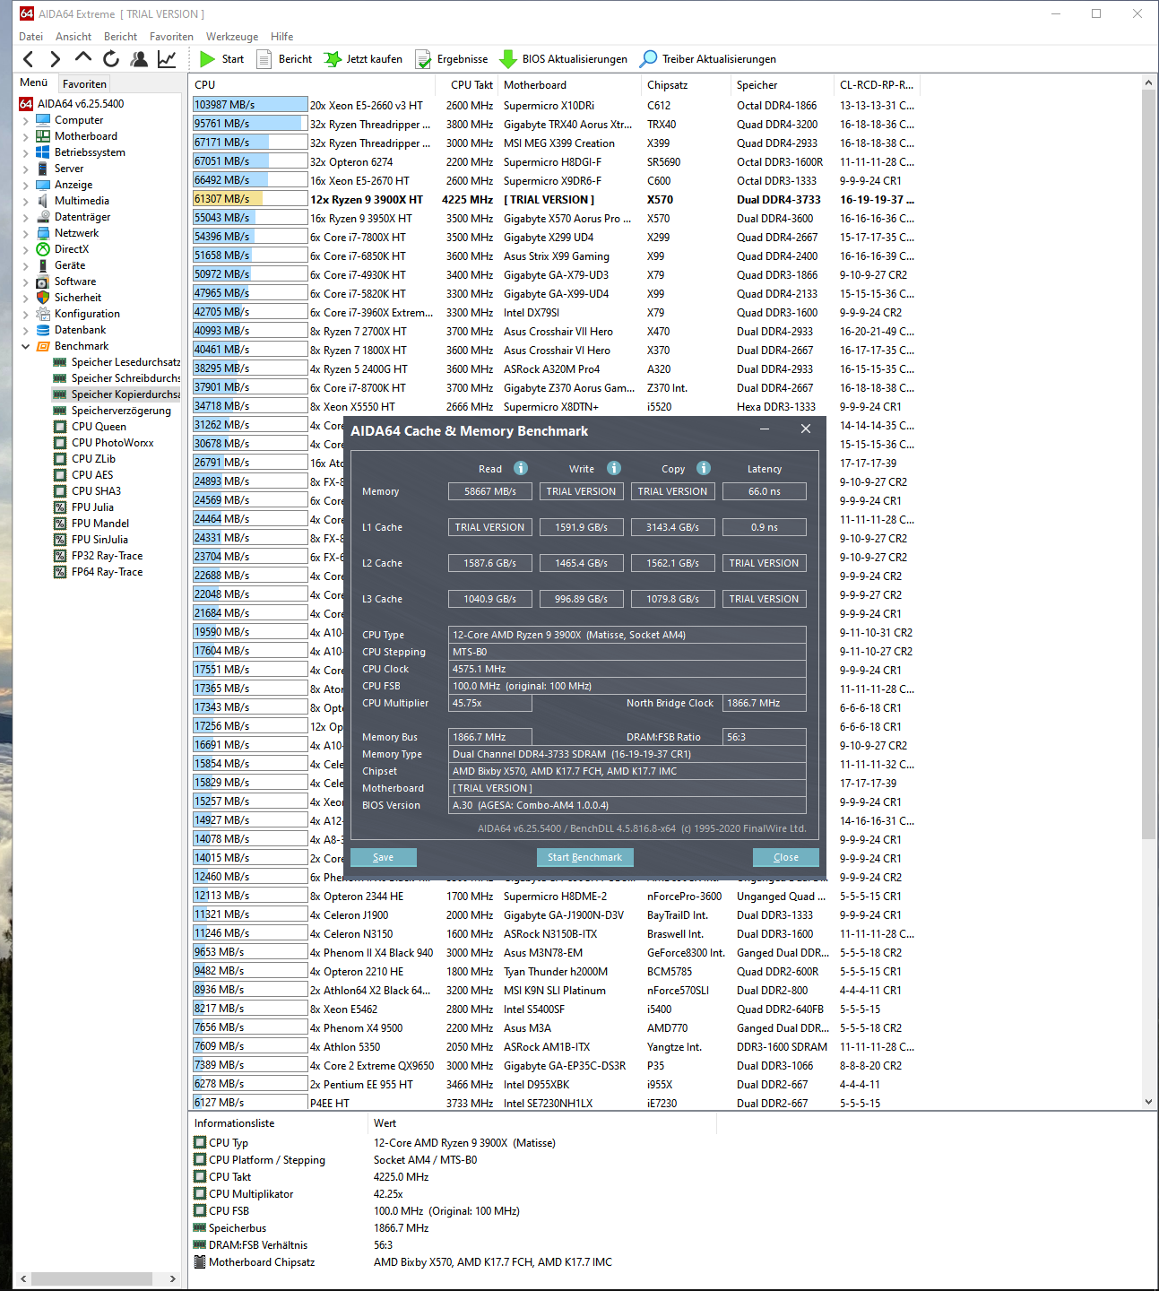Select Speicherverzögerung benchmark item
This screenshot has height=1291, width=1159.
point(121,411)
